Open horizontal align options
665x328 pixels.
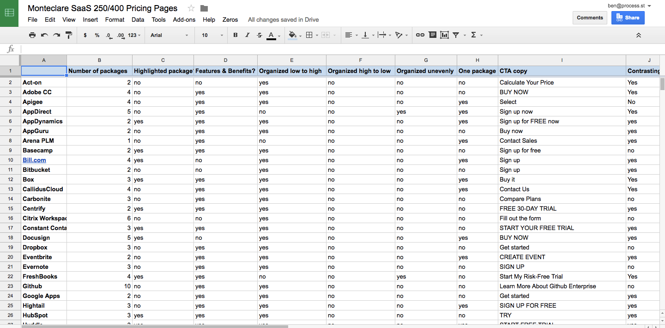pos(349,35)
